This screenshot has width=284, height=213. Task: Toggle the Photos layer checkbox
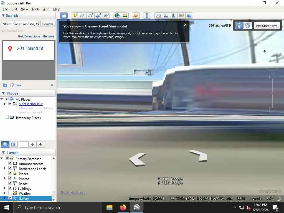[10, 178]
